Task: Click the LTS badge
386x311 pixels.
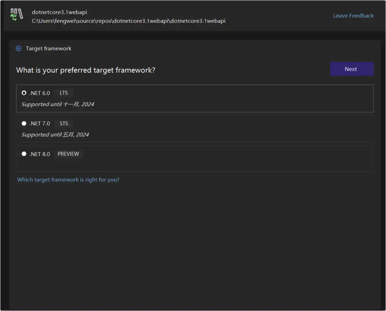Action: (x=64, y=93)
